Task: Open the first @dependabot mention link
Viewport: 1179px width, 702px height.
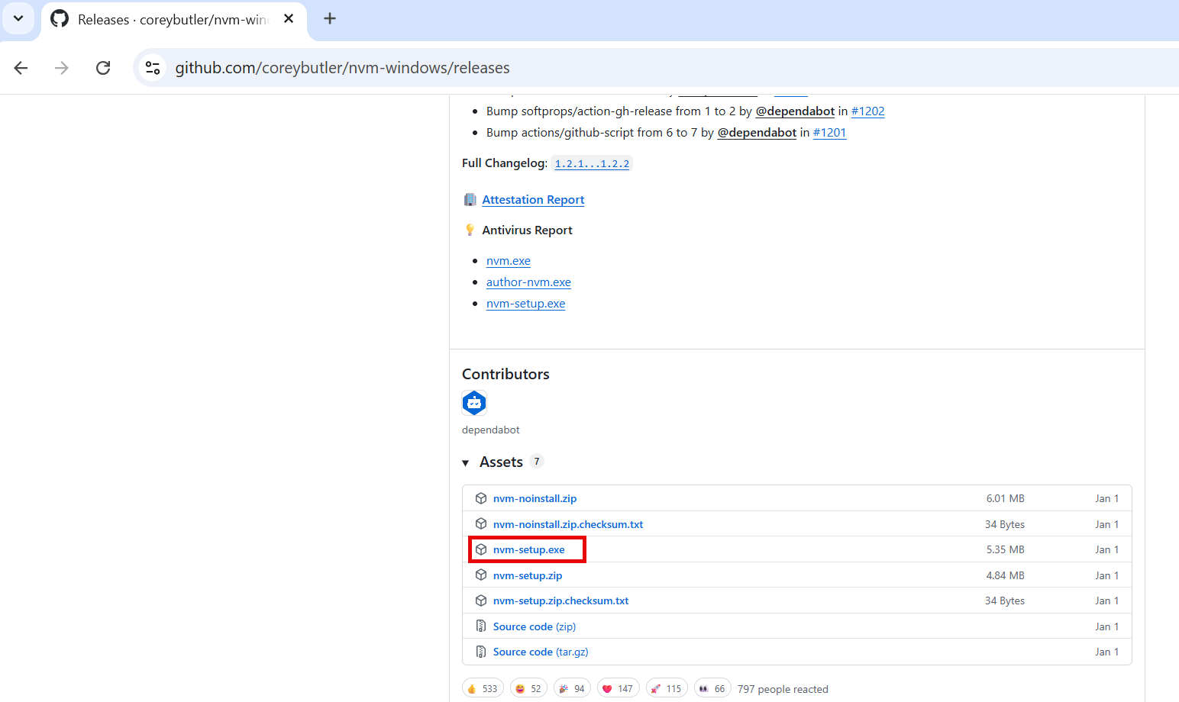Action: click(795, 111)
